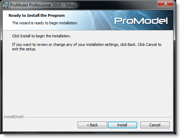Image resolution: width=181 pixels, height=139 pixels.
Task: Select the 'ProModel Professional 2010 - Setup' title text
Action: pyautogui.click(x=43, y=5)
